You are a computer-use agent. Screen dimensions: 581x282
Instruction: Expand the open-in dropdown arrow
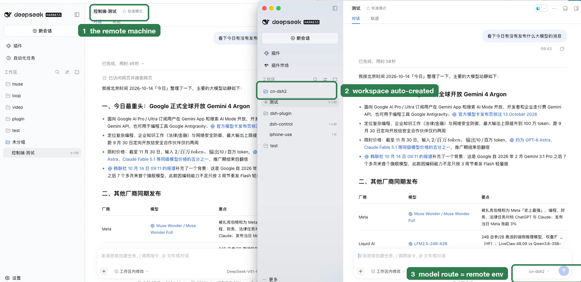(x=544, y=8)
